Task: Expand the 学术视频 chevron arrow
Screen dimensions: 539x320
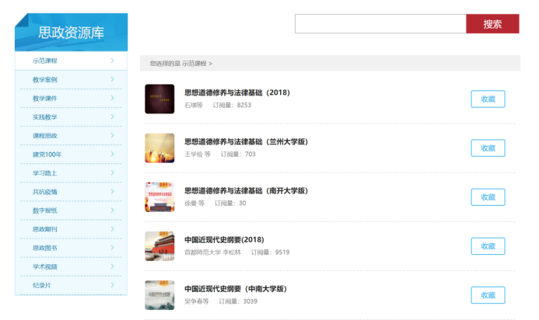Action: point(113,266)
